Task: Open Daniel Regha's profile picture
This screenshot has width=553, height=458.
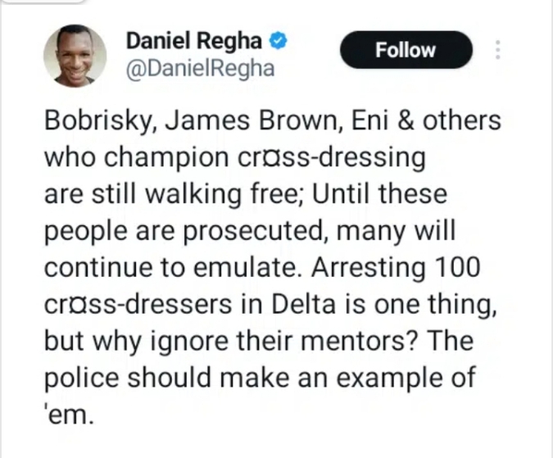Action: click(75, 56)
